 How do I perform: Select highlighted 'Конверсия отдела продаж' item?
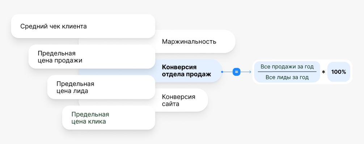186,71
